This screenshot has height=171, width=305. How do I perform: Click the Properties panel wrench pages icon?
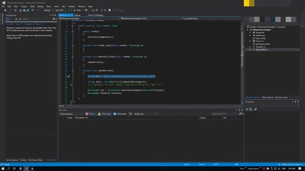tap(255, 109)
